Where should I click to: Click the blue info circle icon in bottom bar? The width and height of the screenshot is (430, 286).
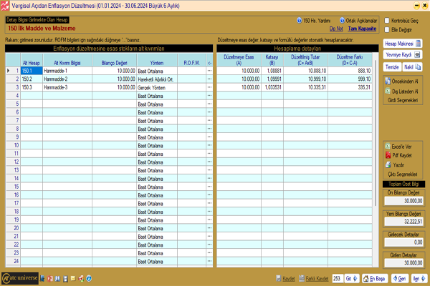[x=89, y=279]
